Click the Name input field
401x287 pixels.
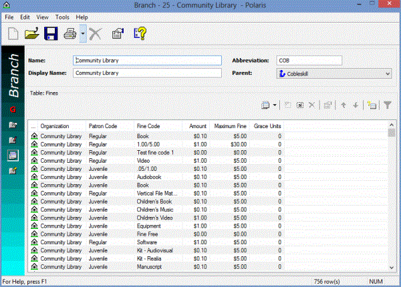tap(147, 61)
